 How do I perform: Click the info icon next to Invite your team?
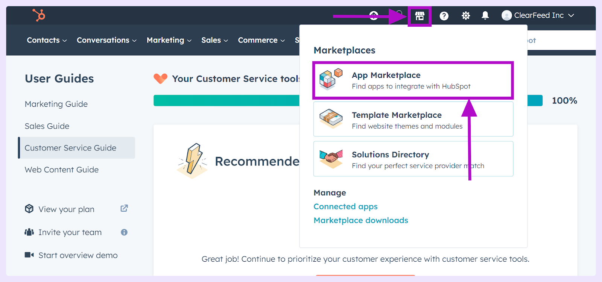tap(124, 232)
